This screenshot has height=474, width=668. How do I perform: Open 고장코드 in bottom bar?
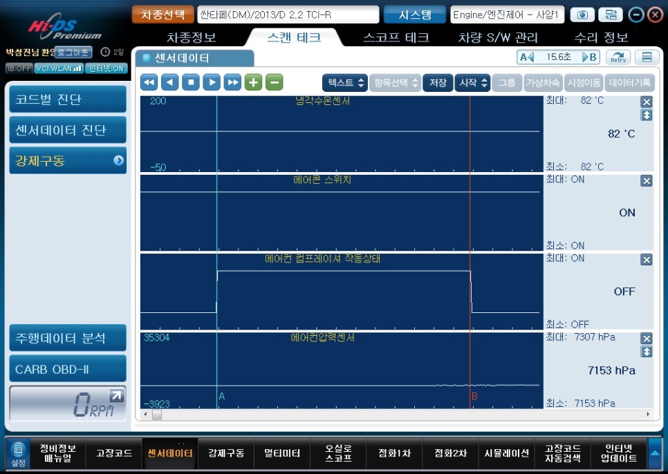(114, 453)
